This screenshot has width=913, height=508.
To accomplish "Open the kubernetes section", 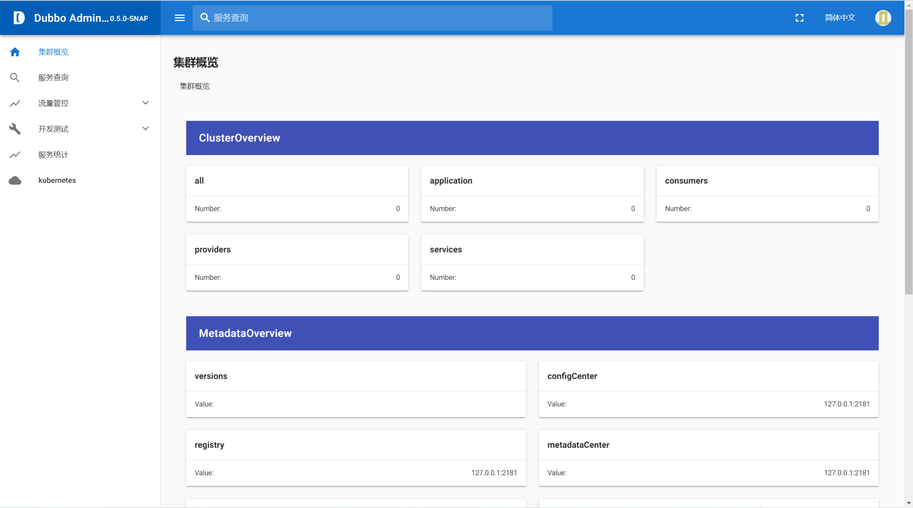I will 57,180.
